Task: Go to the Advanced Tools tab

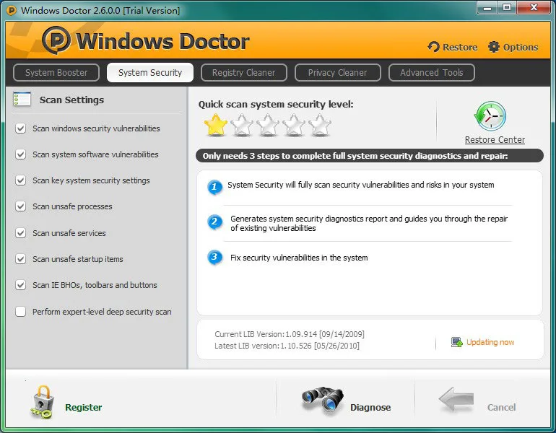Action: click(x=432, y=73)
